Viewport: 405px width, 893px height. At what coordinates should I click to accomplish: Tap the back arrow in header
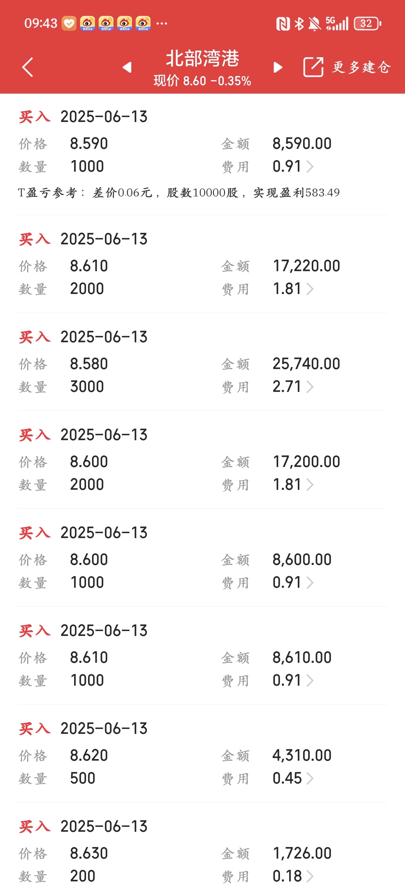pos(27,67)
